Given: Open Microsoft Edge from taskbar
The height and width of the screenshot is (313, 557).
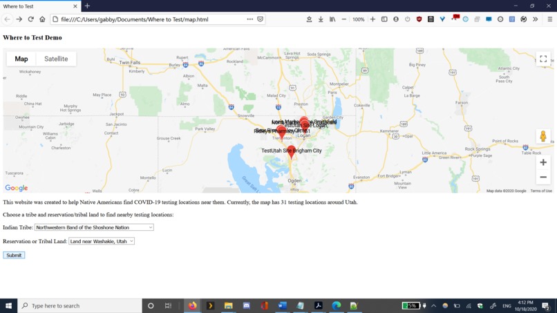Looking at the screenshot, I should [x=336, y=305].
